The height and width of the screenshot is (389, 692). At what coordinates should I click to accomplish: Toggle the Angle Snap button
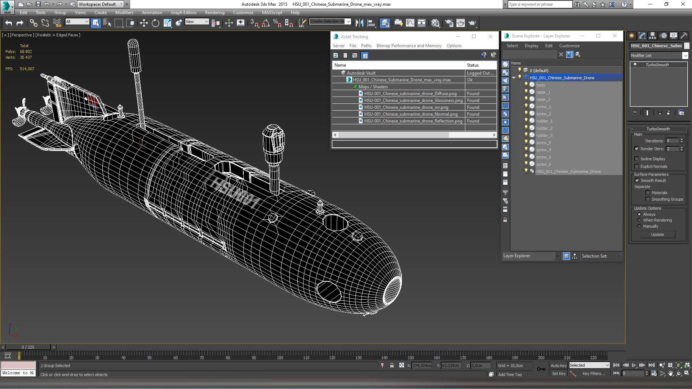click(x=266, y=23)
